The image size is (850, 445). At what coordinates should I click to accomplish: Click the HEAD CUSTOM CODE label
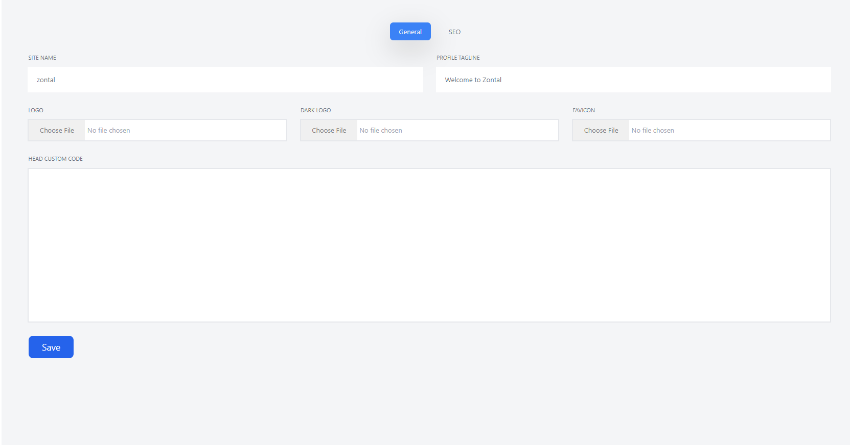point(55,159)
